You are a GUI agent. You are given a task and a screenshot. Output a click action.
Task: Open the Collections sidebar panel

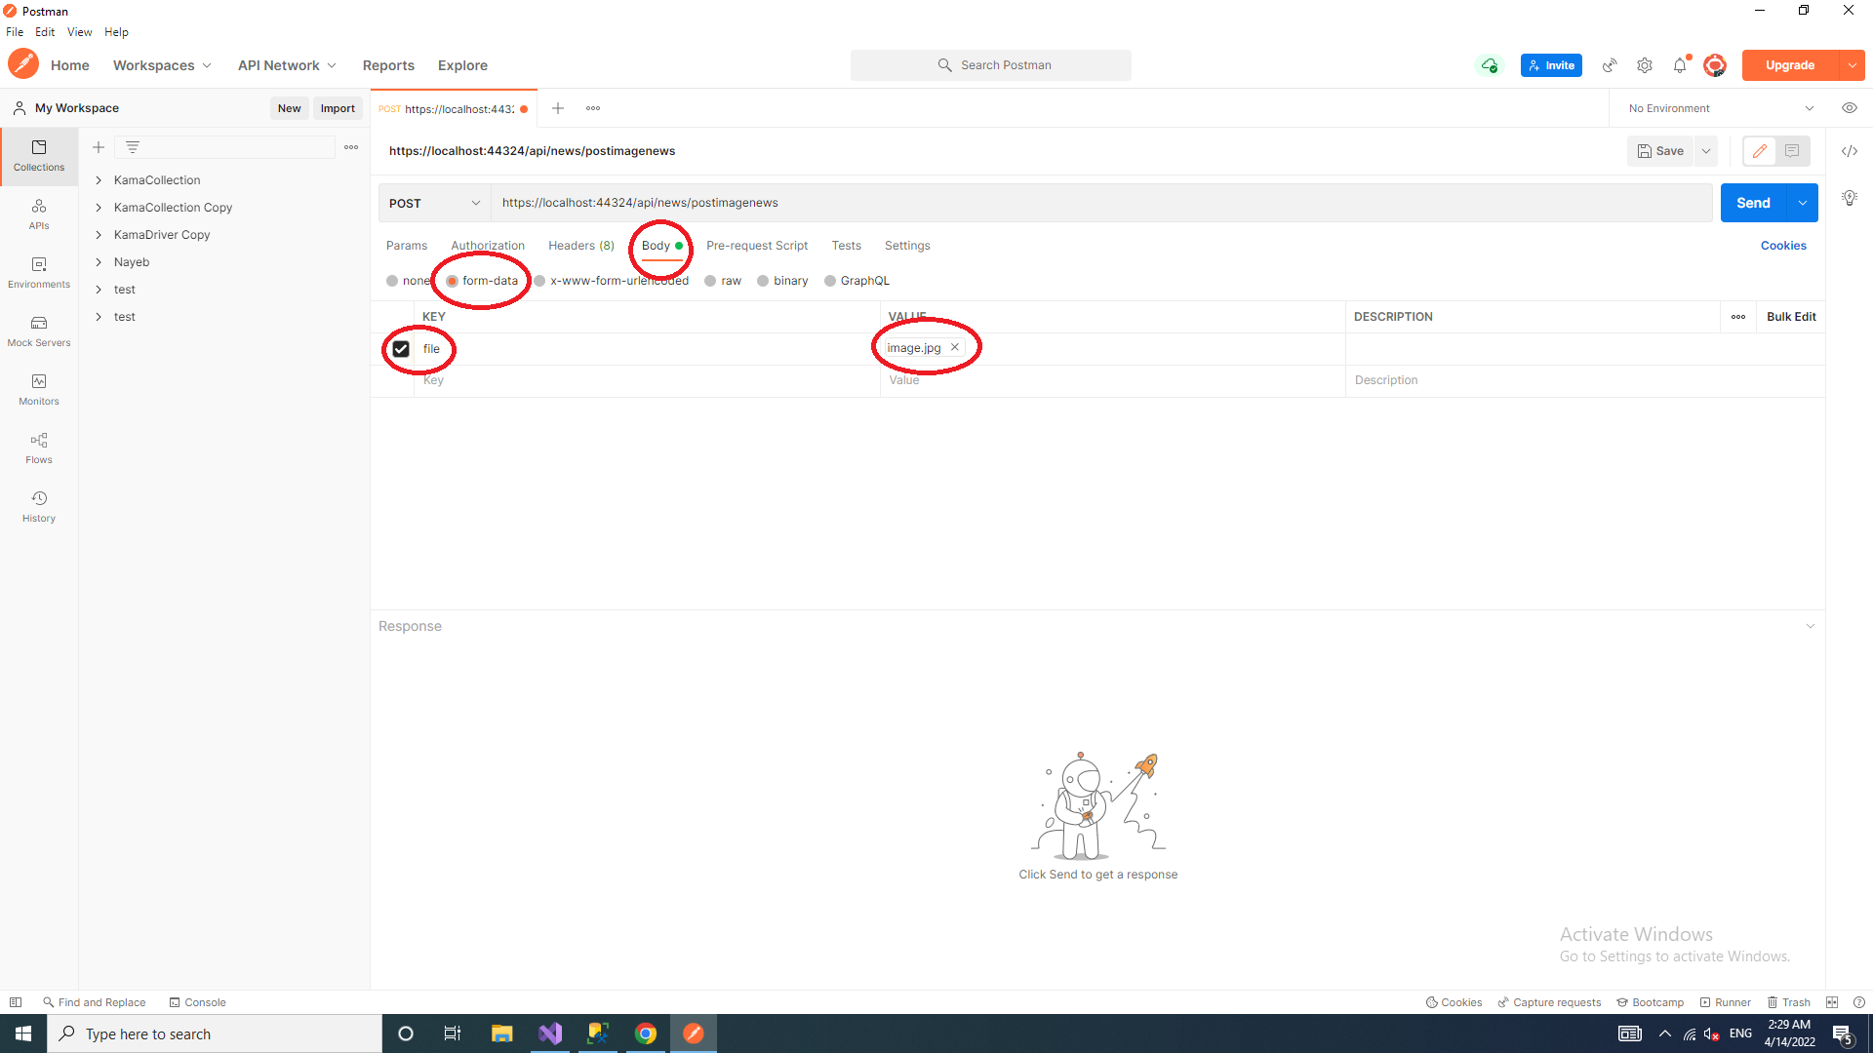point(39,155)
